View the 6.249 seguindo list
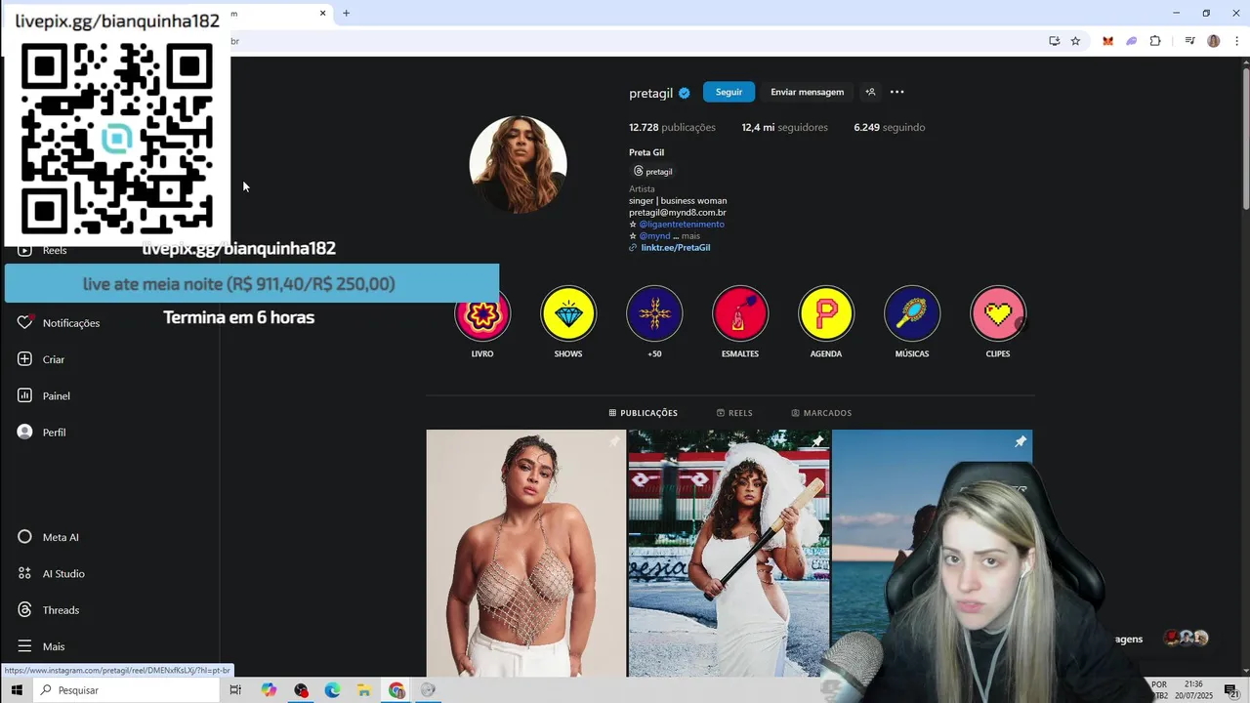Viewport: 1250px width, 703px height. pos(889,127)
